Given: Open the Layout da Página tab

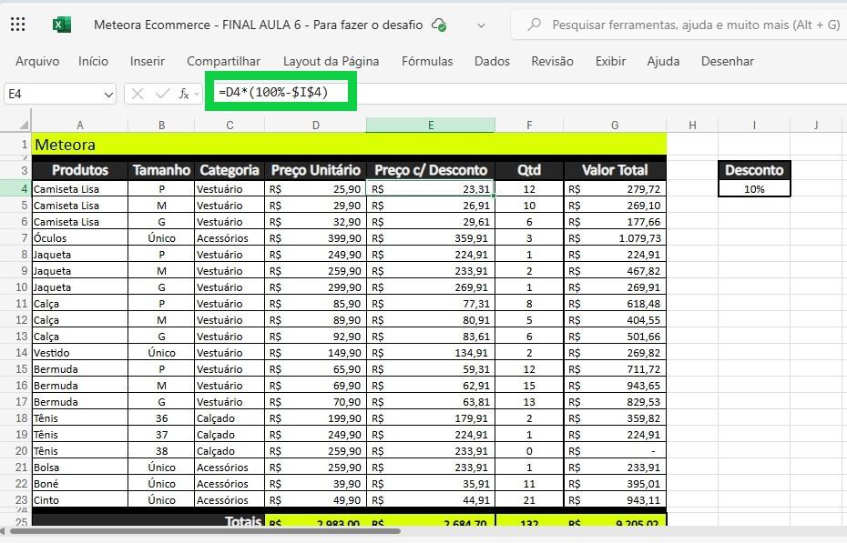Looking at the screenshot, I should tap(332, 62).
